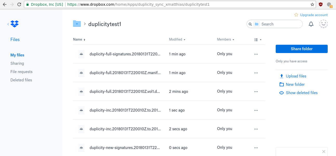Click the browser address bar URL
The width and height of the screenshot is (336, 156).
click(139, 4)
